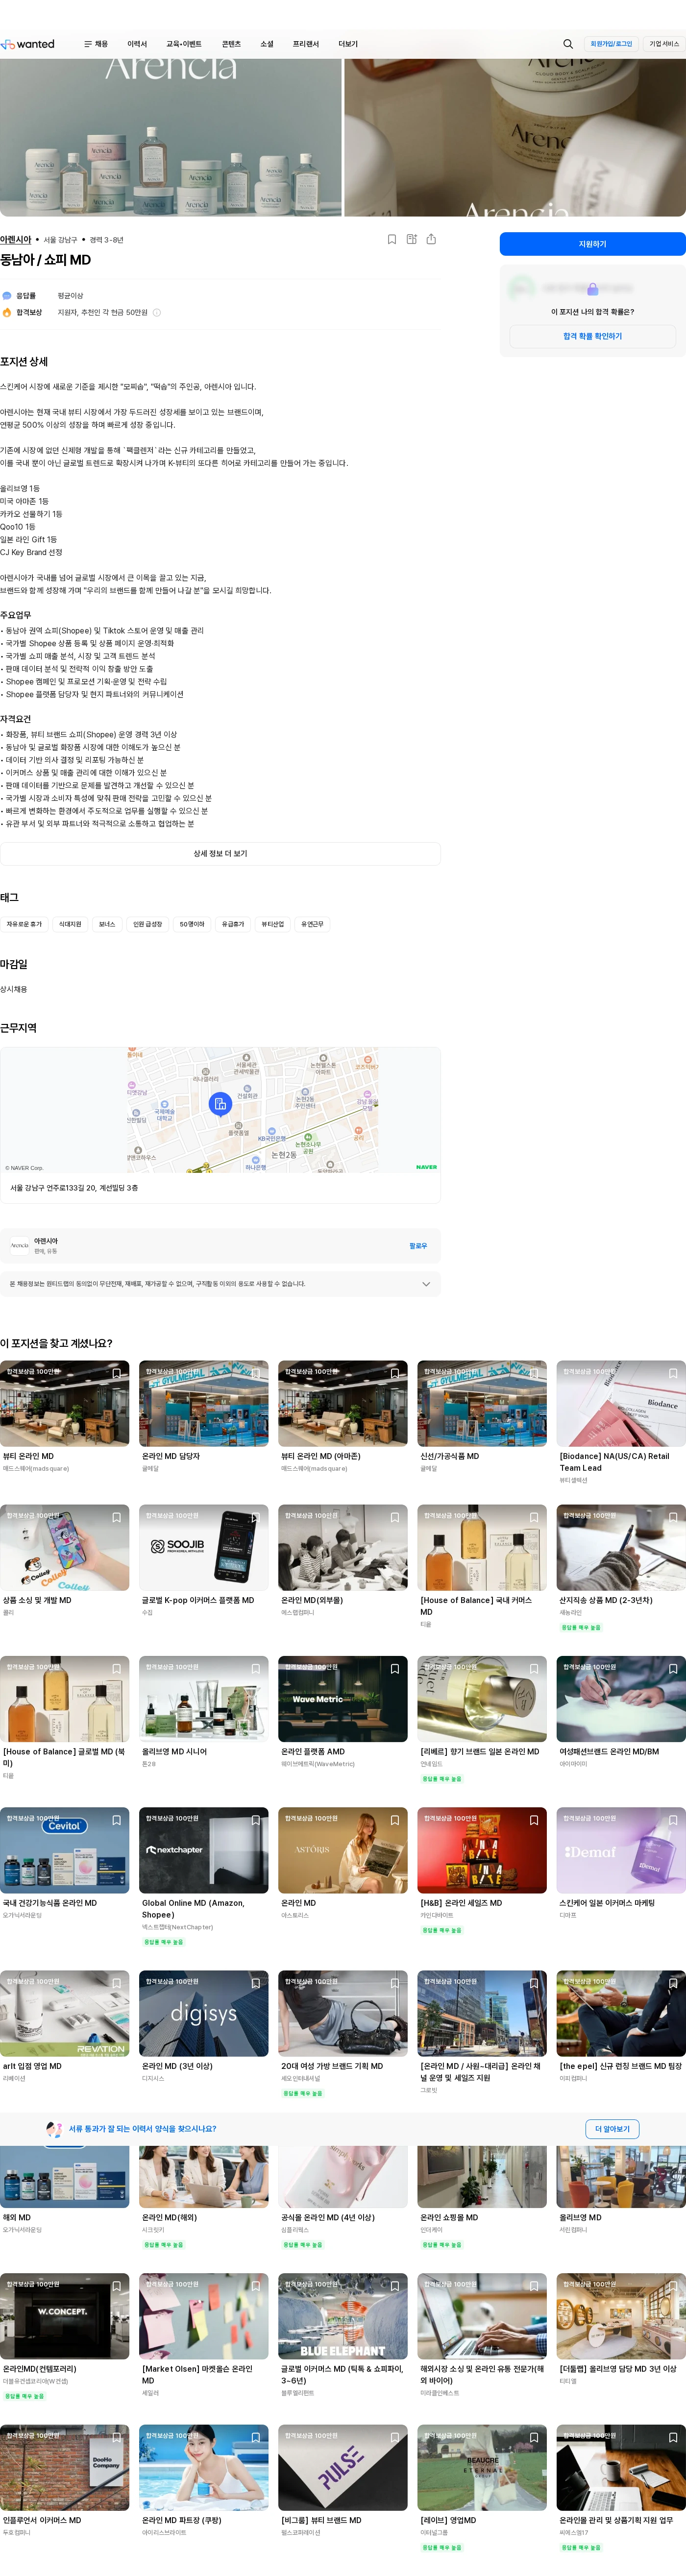Bookmark the Biodance NA Retail Team Lead card

(673, 1374)
